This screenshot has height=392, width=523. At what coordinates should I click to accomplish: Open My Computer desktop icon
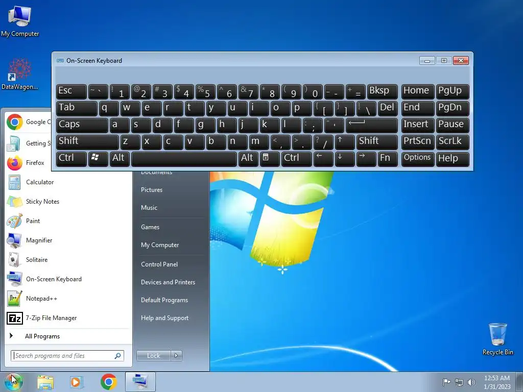point(20,21)
